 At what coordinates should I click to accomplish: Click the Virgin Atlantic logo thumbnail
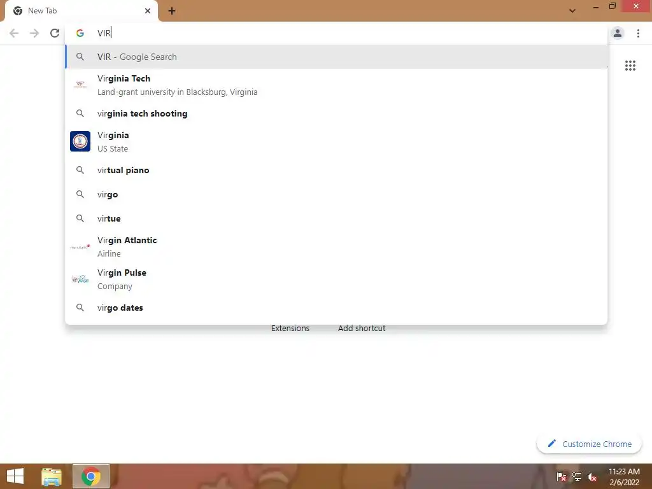[80, 247]
